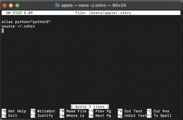The height and width of the screenshot is (120, 183).
Task: Click the folder icon in the title bar
Action: point(57,5)
